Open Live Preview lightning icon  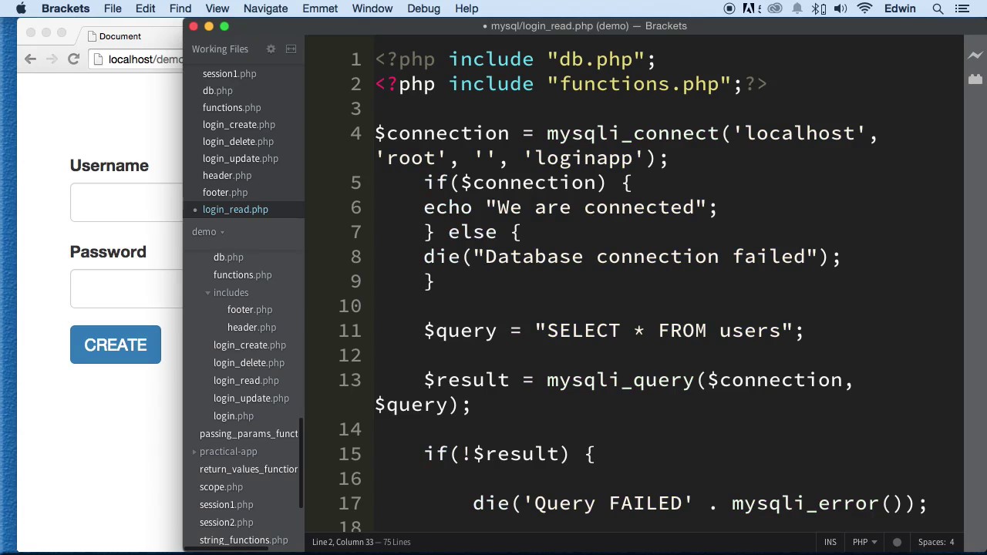click(x=975, y=55)
